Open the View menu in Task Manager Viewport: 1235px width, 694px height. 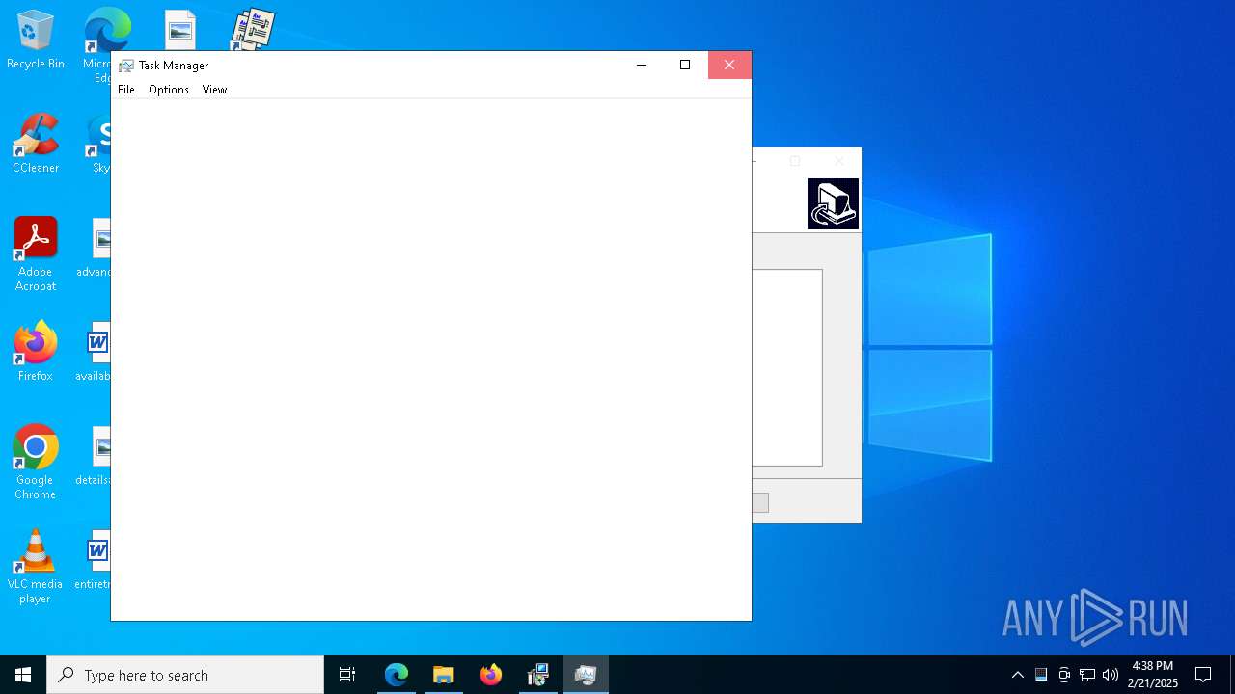pos(214,90)
